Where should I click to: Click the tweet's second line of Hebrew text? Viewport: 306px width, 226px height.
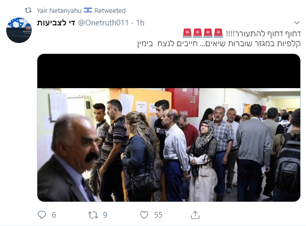pyautogui.click(x=219, y=44)
